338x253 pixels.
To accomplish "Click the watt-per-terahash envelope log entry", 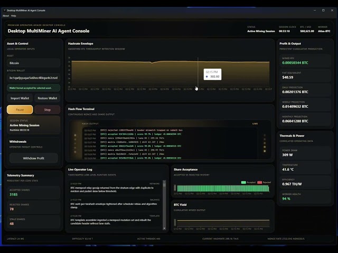I will [x=115, y=204].
